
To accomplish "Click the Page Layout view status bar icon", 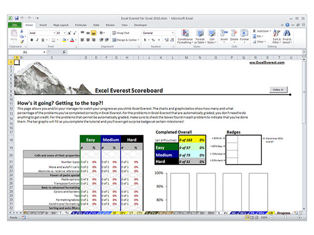I will pyautogui.click(x=252, y=218).
